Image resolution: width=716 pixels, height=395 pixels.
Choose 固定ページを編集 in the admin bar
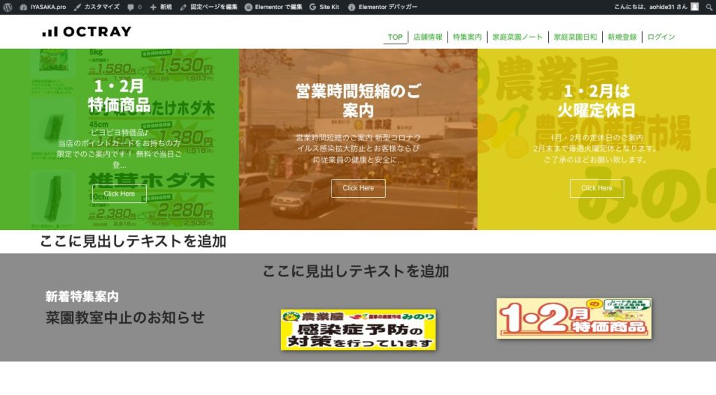click(208, 7)
